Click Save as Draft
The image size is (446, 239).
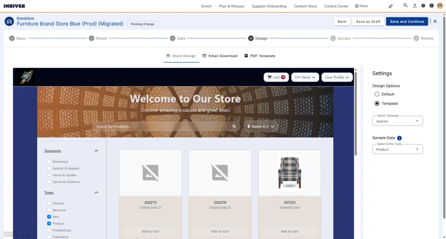(368, 21)
